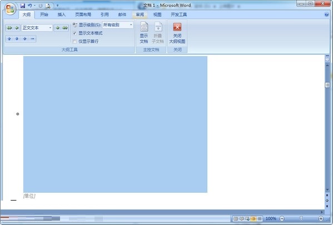Collapse the outline item with the minus icon

coord(32,39)
